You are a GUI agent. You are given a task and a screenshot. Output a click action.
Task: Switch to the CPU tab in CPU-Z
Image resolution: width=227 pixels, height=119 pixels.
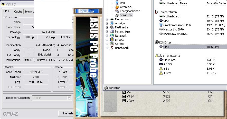(x=6, y=11)
